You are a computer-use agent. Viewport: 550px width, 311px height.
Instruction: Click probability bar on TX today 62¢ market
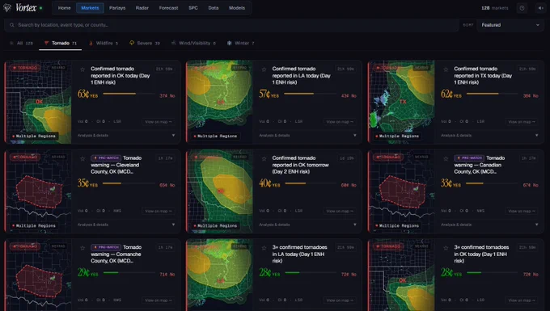[492, 94]
